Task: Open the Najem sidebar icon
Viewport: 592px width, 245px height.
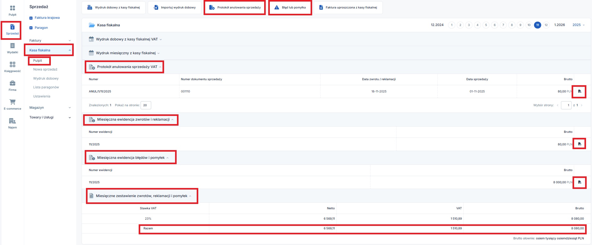Action: [x=12, y=121]
